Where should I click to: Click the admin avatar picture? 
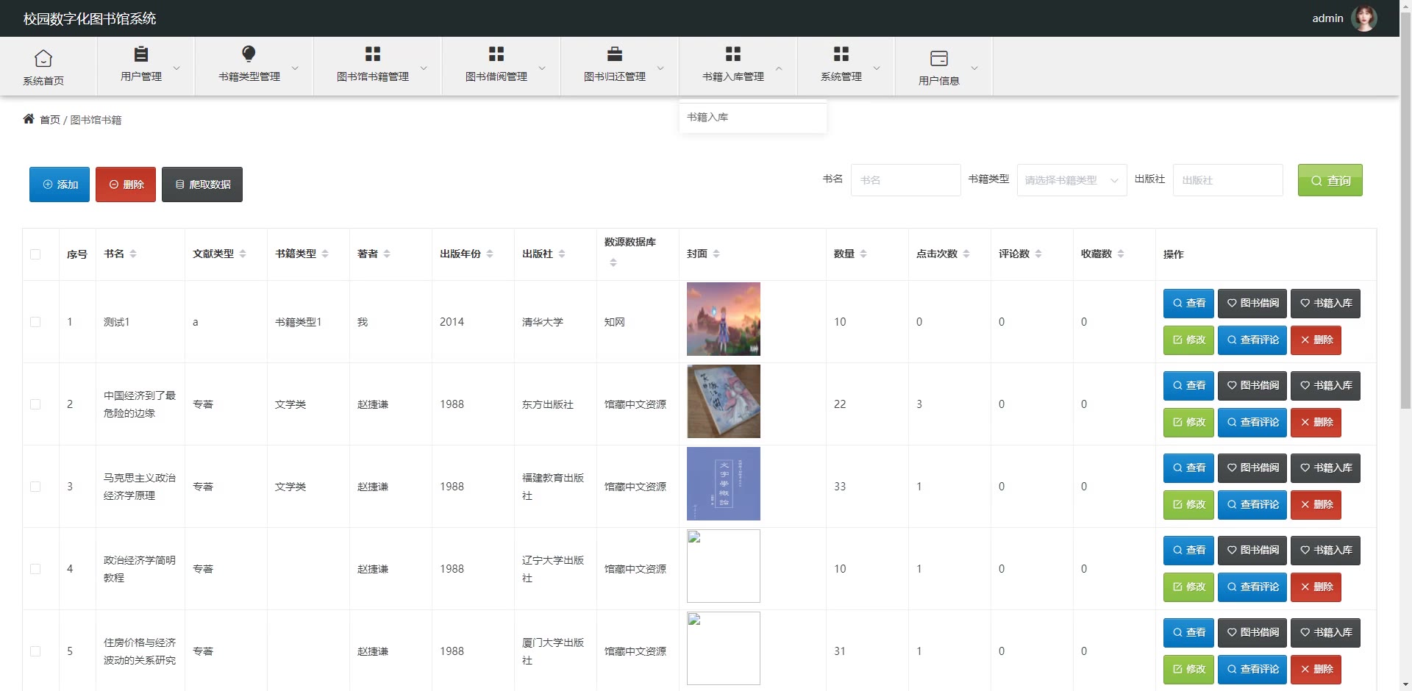(x=1364, y=18)
